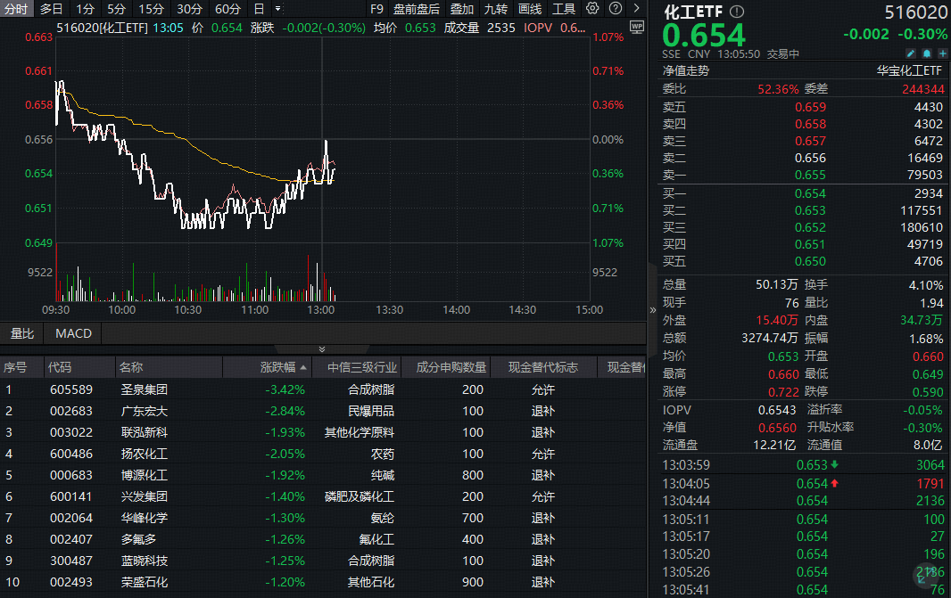
Task: Switch to the 分时 intraday tab
Action: coord(15,8)
